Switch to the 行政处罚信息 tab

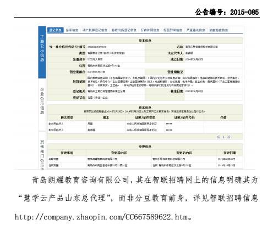click(x=150, y=30)
